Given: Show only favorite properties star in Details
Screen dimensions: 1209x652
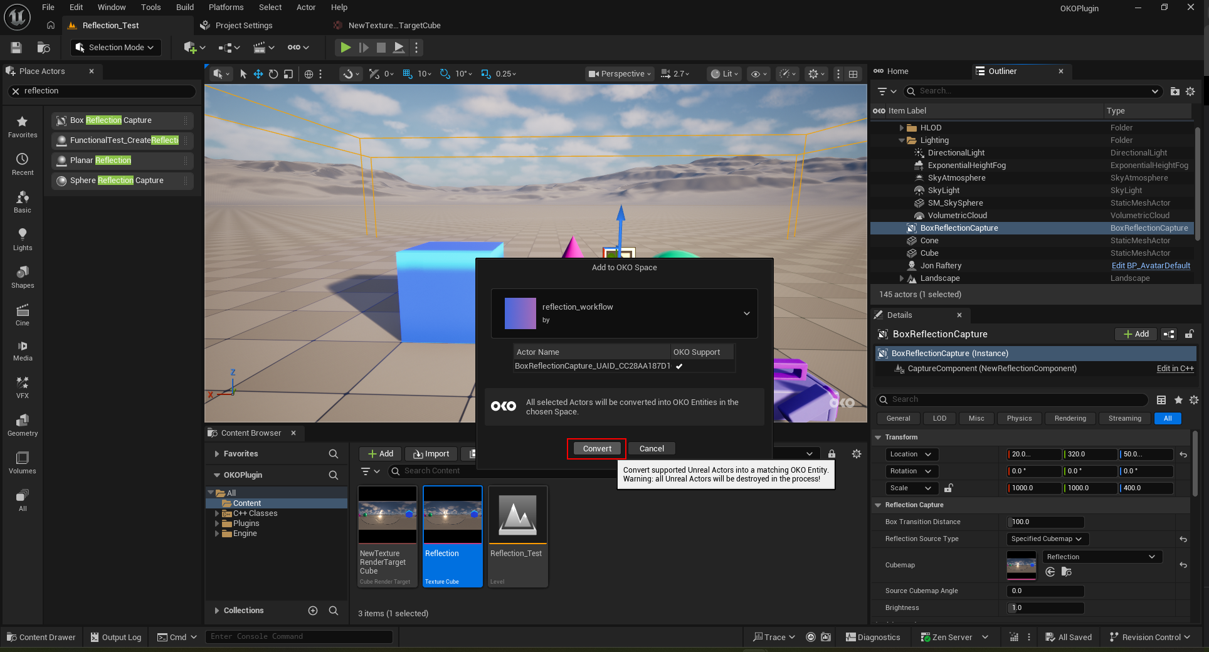Looking at the screenshot, I should (1178, 400).
